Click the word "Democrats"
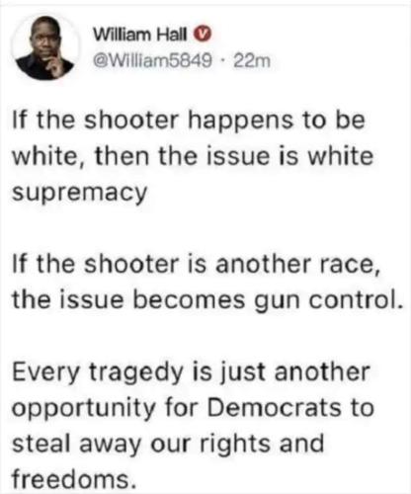Viewport: 411px width, 494px height. coord(274,407)
